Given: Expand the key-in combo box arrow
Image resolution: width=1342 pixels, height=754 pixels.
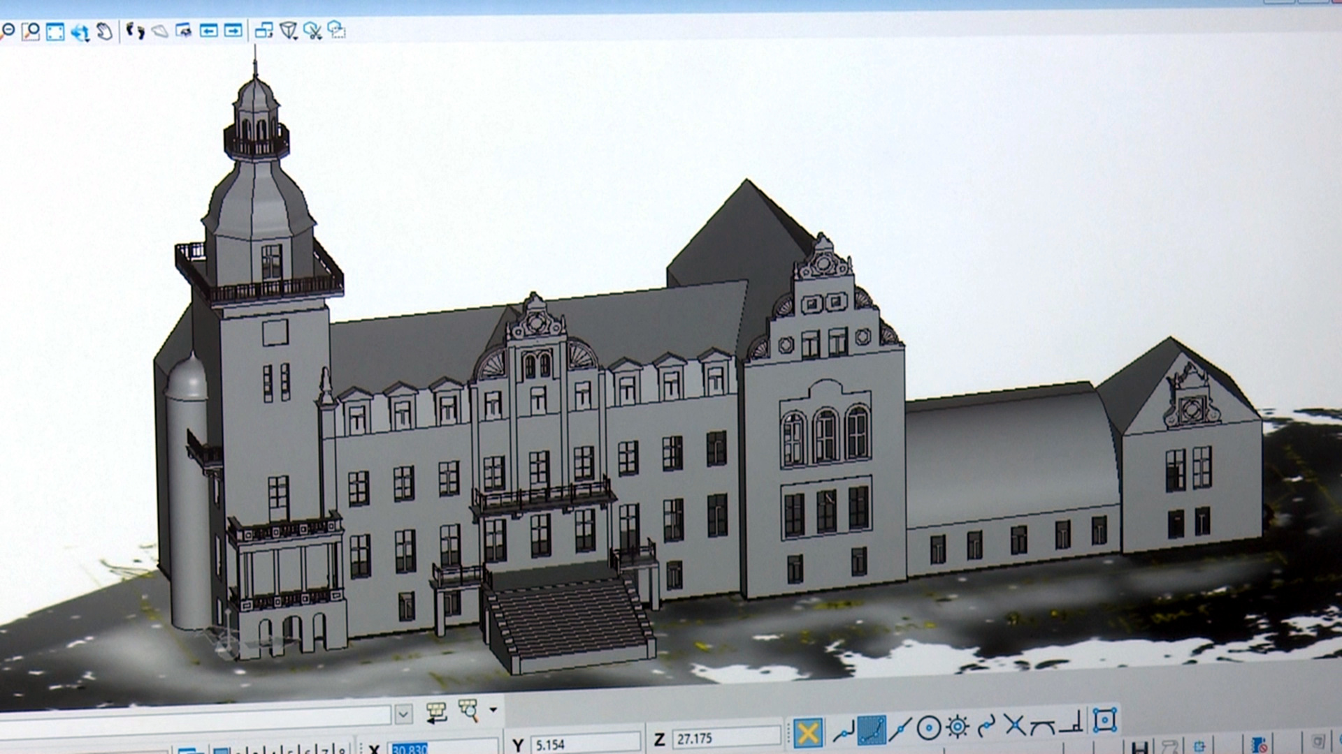Looking at the screenshot, I should click(x=403, y=714).
